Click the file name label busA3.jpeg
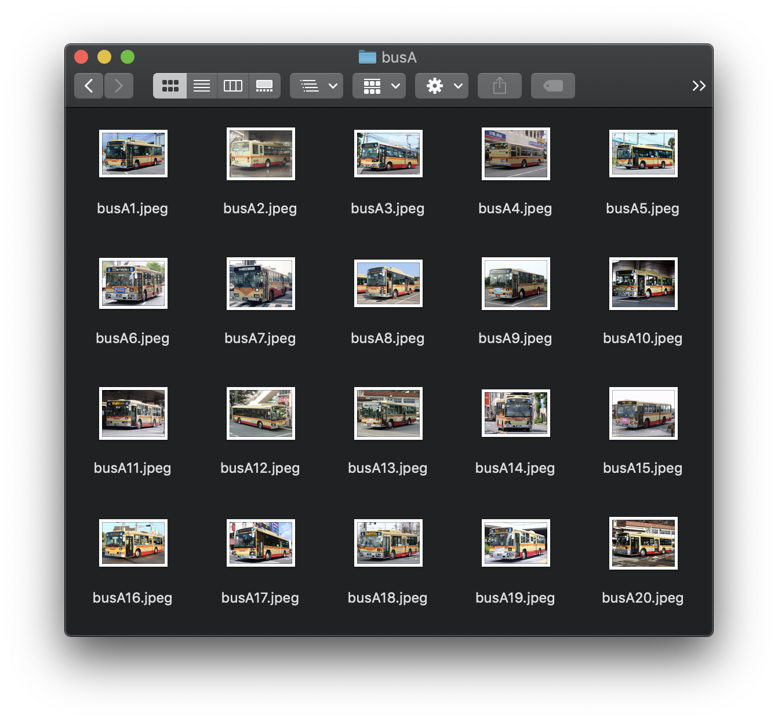The width and height of the screenshot is (778, 722). 388,209
